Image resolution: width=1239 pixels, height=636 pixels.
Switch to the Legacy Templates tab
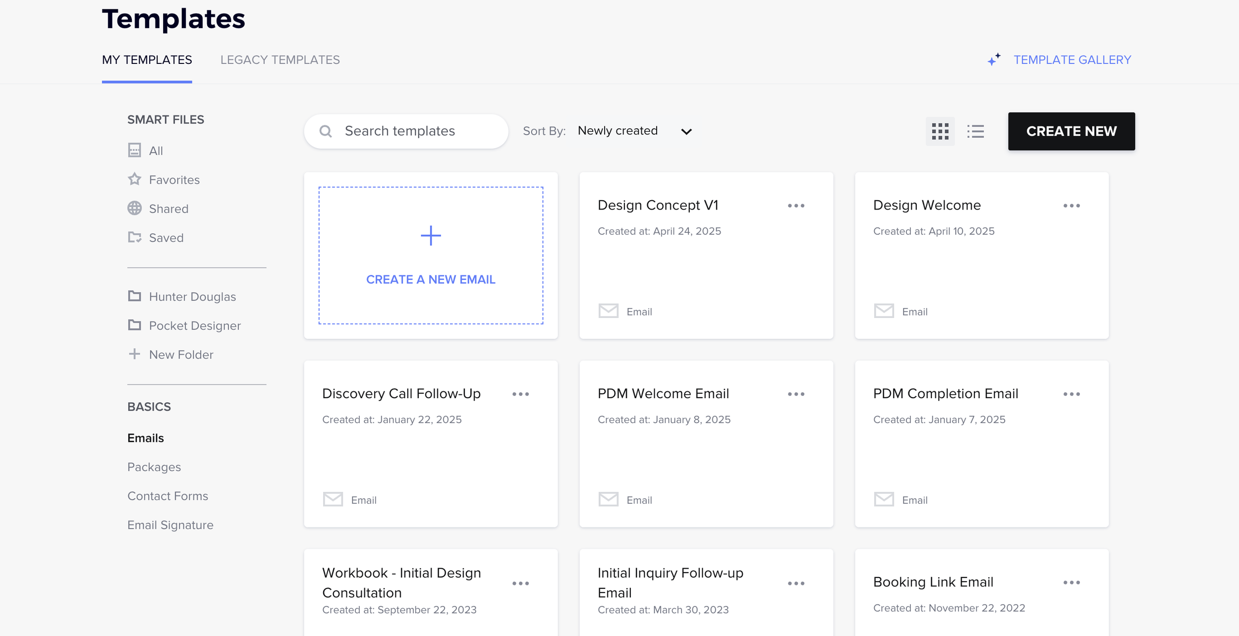[x=280, y=60]
